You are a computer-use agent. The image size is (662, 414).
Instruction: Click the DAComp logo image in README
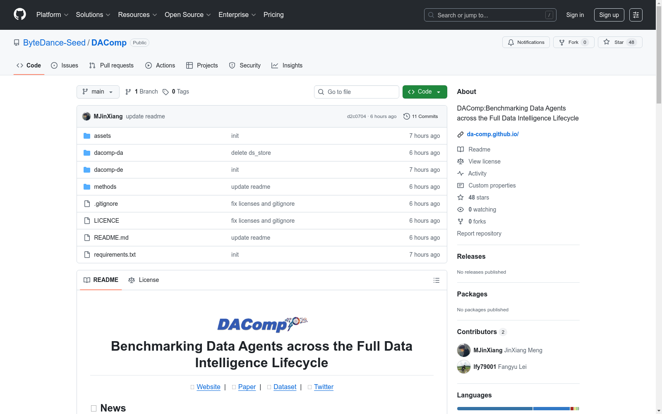click(262, 324)
